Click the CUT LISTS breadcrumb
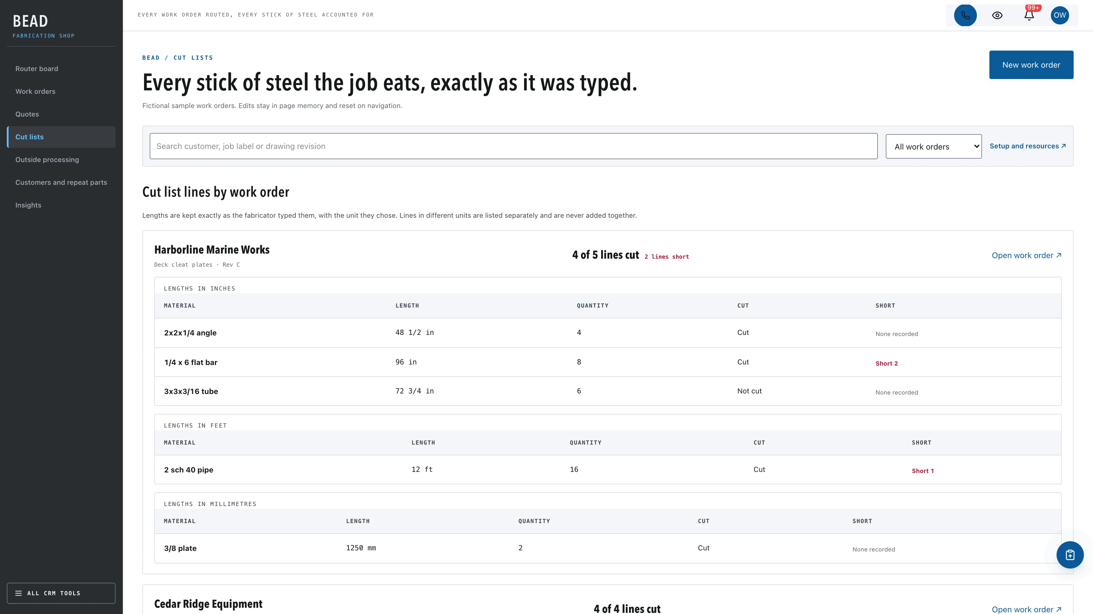 (x=193, y=58)
